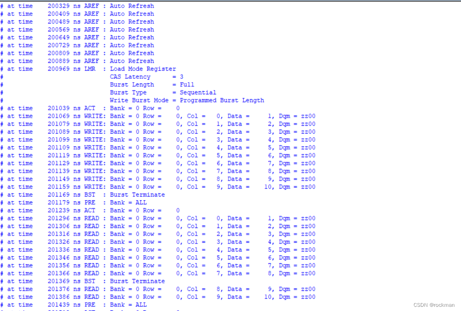This screenshot has width=461, height=311.
Task: Click the PRE Bank = ALL line at 201439 ns
Action: click(x=73, y=305)
